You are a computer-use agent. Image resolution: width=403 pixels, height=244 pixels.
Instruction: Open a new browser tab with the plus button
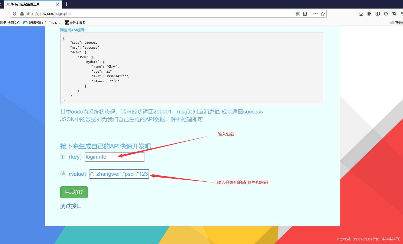pyautogui.click(x=67, y=4)
